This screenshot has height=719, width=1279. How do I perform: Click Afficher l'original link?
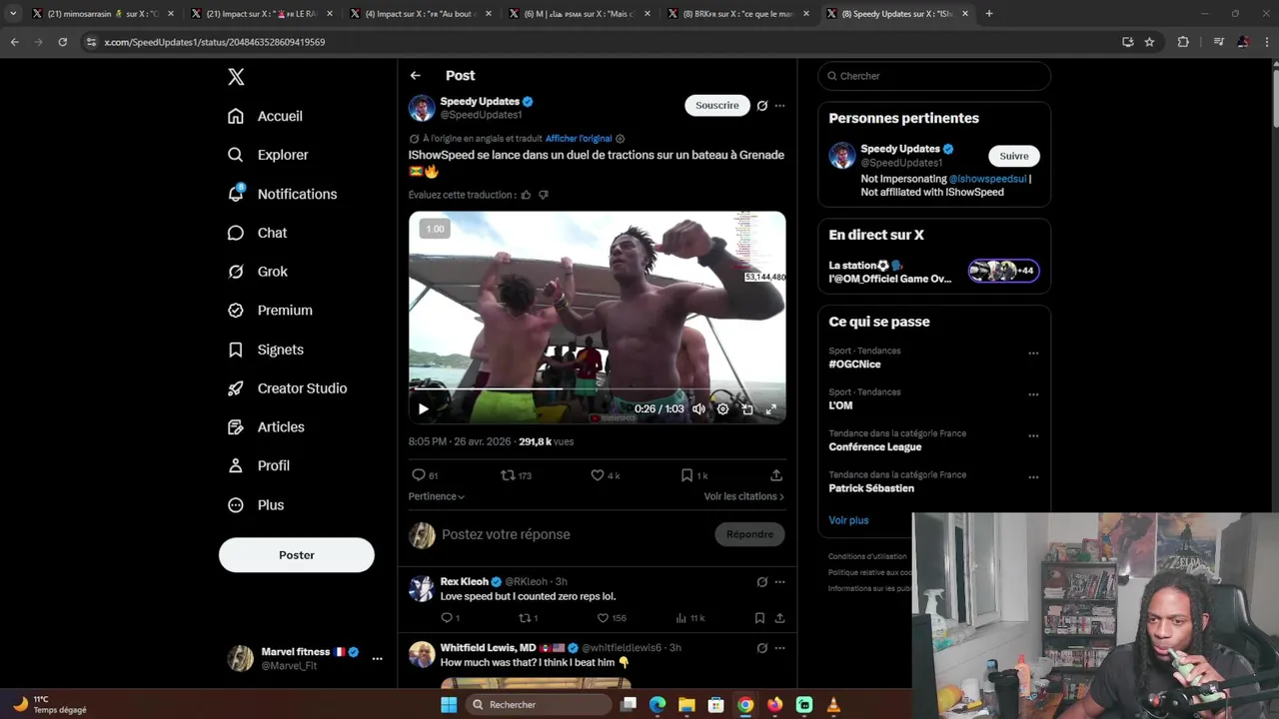pyautogui.click(x=579, y=139)
